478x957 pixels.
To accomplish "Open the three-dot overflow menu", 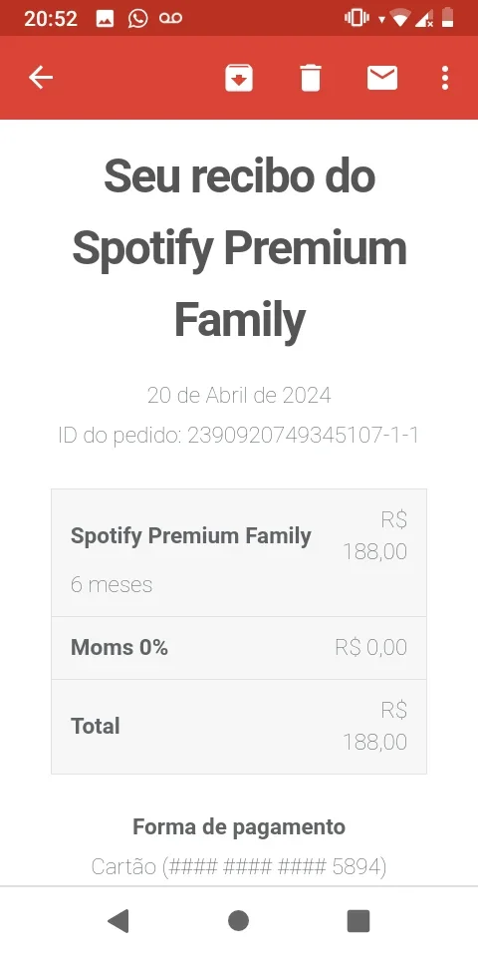I will pyautogui.click(x=445, y=78).
